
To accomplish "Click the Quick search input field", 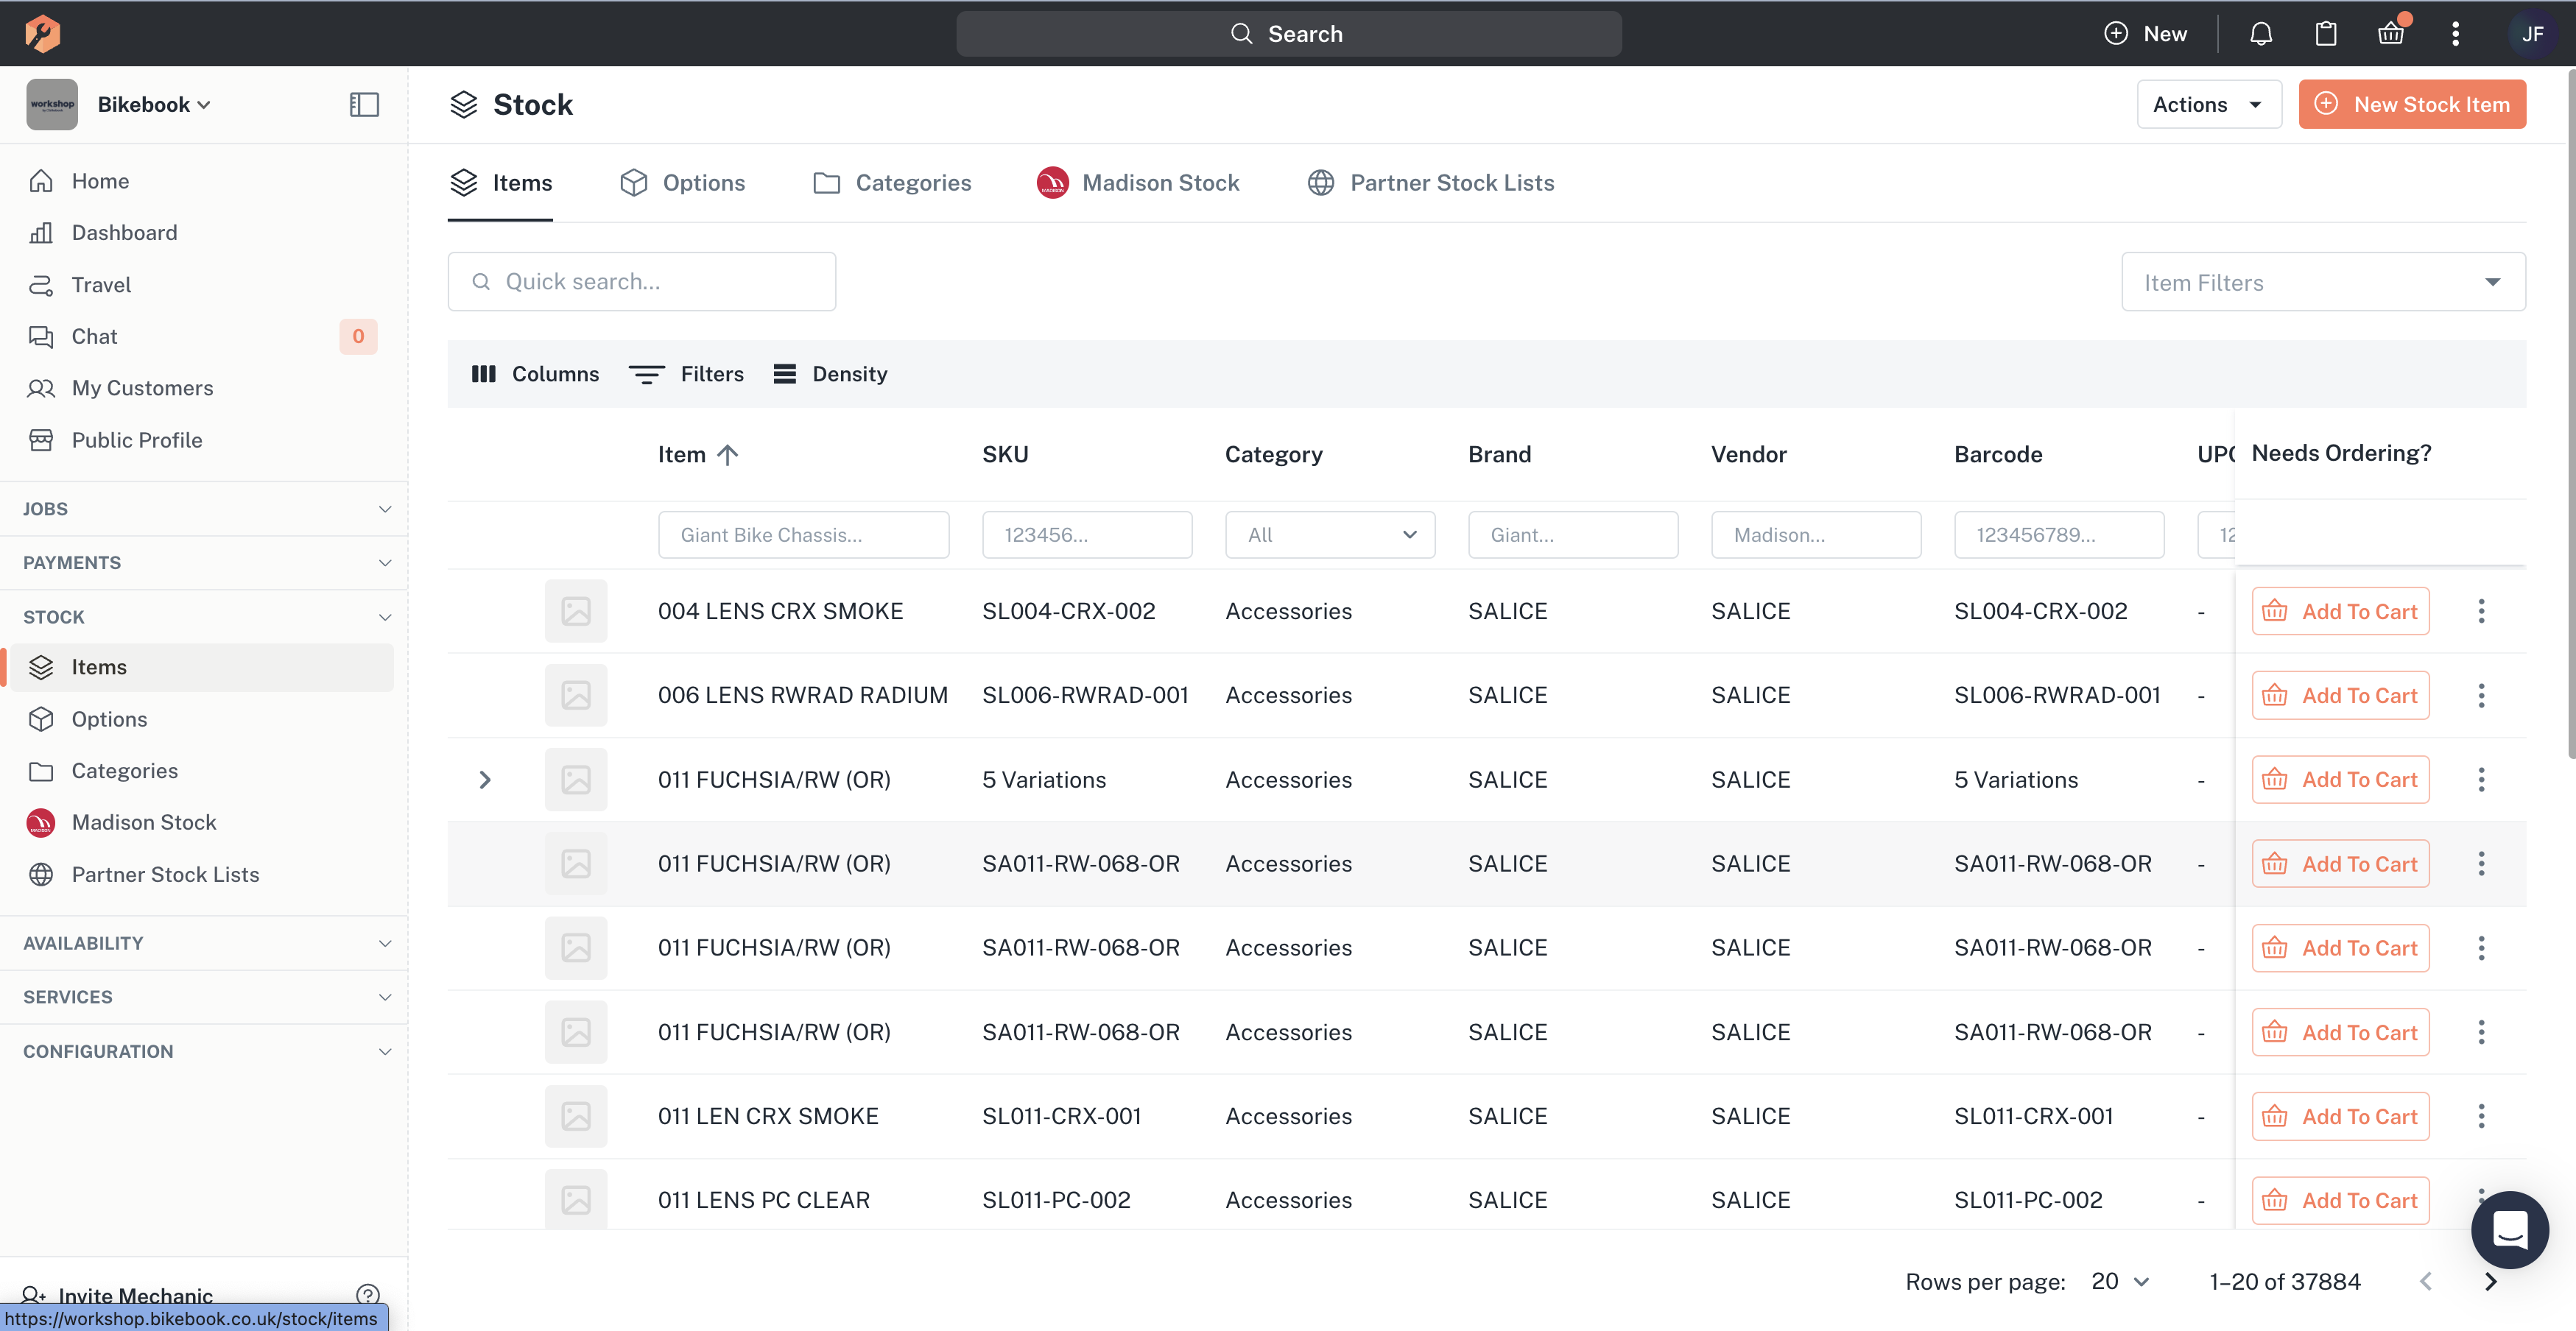I will (x=642, y=282).
